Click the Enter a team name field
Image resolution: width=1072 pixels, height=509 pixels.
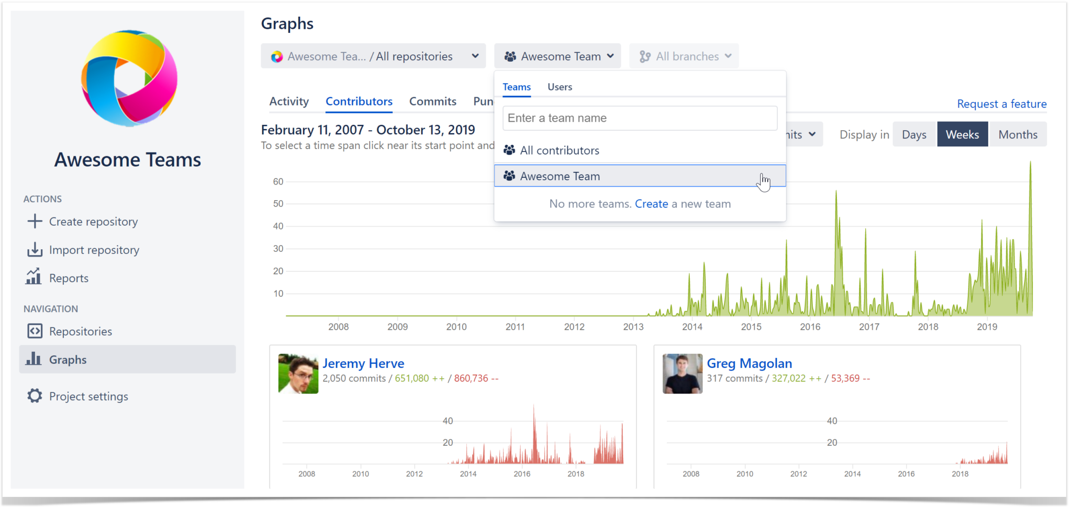tap(640, 118)
